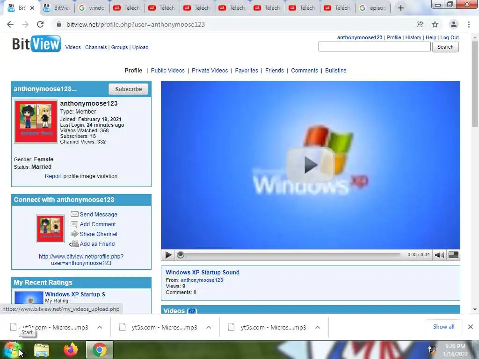The image size is (479, 359).
Task: Switch to the second BitView tab
Action: click(57, 8)
